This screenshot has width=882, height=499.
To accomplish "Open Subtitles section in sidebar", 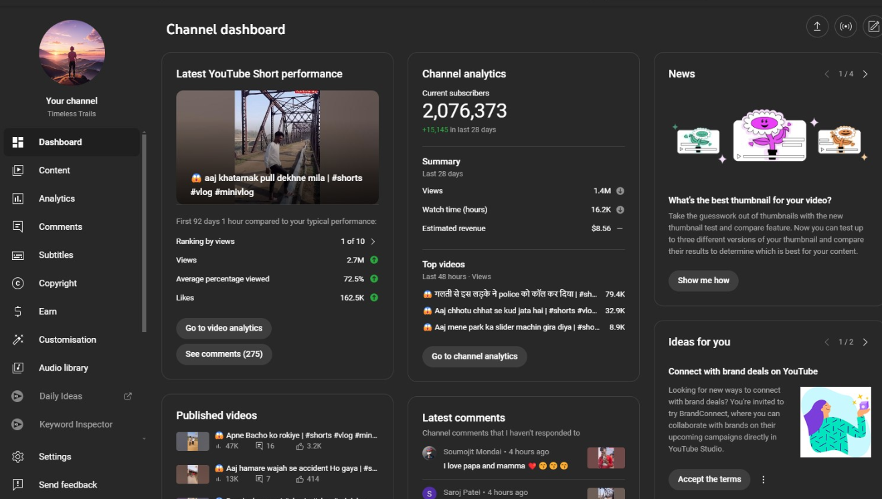I will click(72, 255).
